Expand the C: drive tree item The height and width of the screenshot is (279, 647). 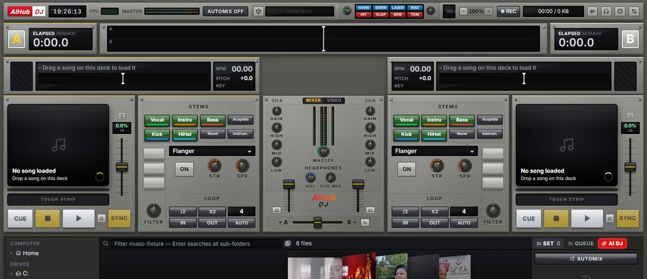[x=12, y=273]
